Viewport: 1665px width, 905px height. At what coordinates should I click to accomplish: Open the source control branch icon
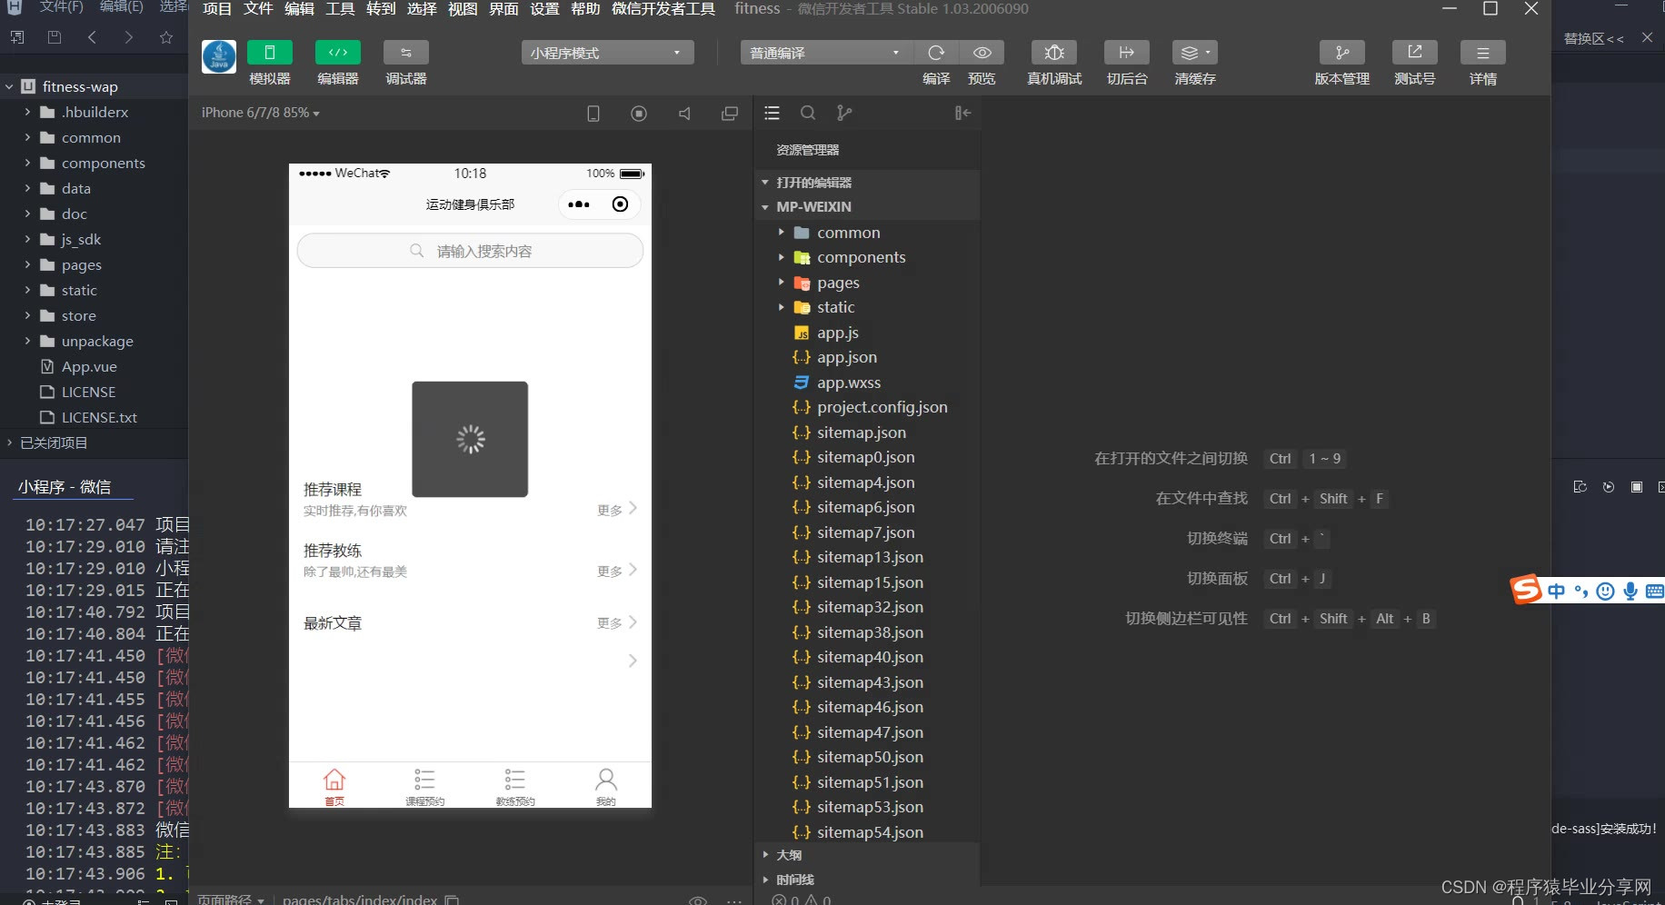tap(844, 113)
